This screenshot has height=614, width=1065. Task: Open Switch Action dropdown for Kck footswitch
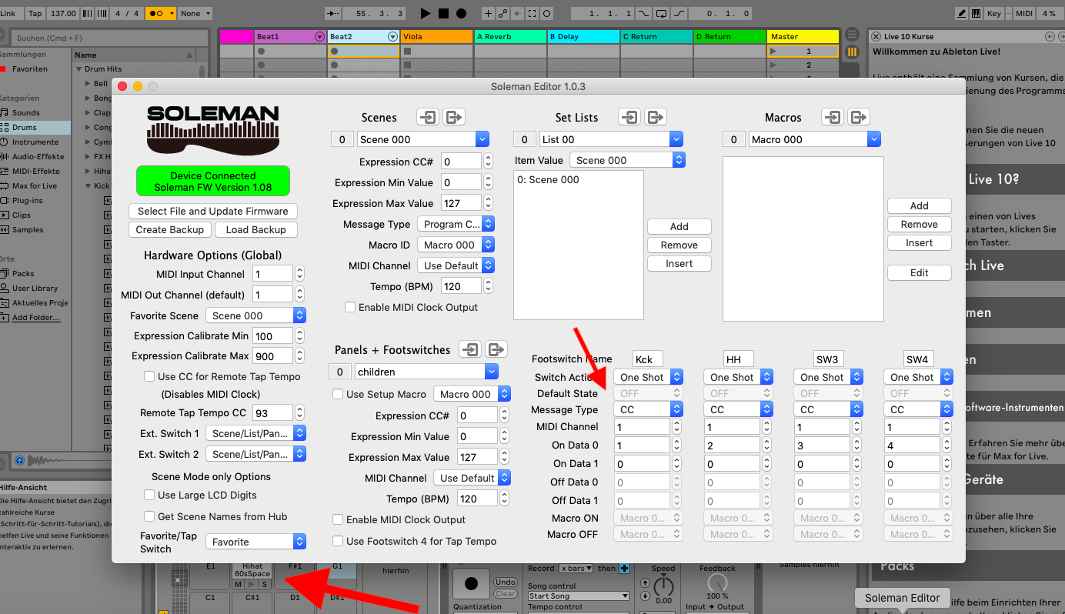pyautogui.click(x=649, y=377)
